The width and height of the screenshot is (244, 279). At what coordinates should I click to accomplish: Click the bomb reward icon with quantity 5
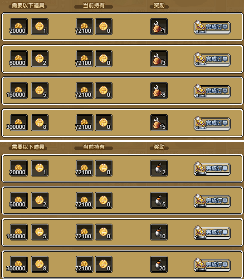click(x=159, y=200)
